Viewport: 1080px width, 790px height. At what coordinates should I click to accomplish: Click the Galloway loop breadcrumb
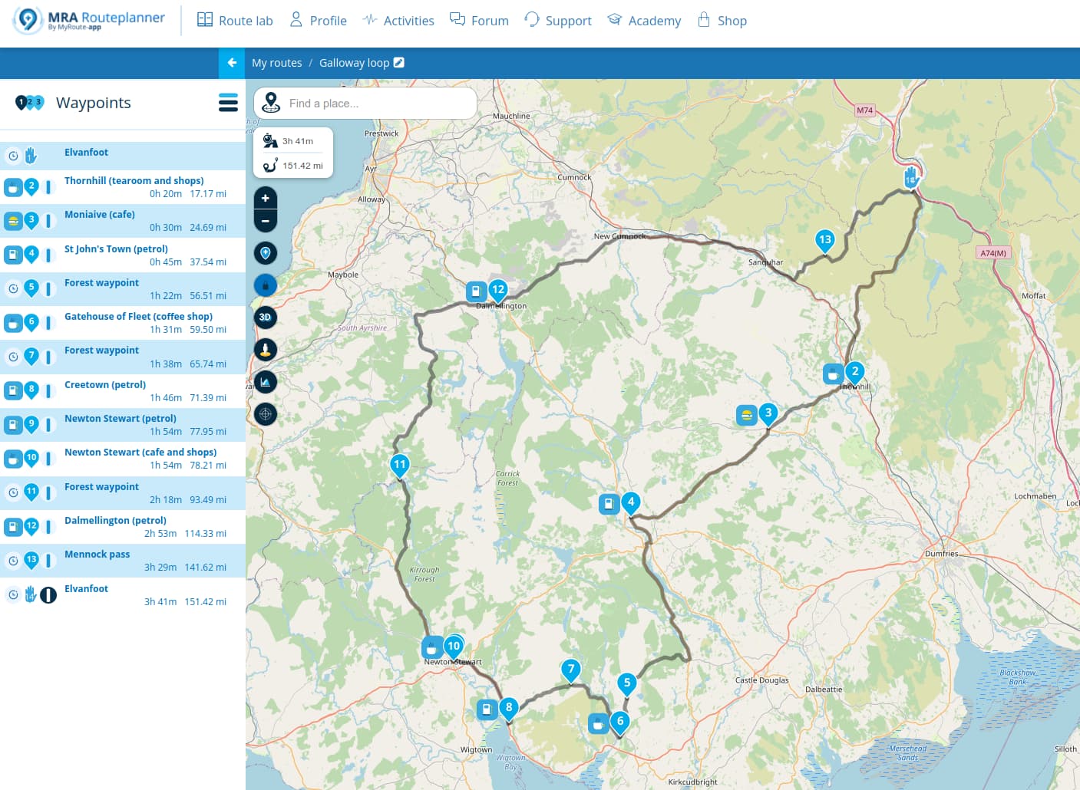354,63
